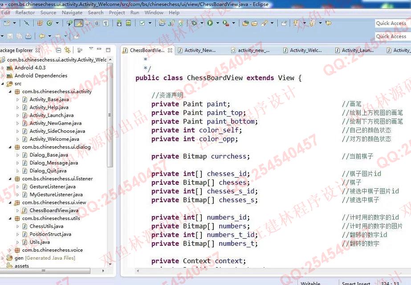Click the green Run button icon
Viewport: 411px width, 285px height.
point(210,23)
